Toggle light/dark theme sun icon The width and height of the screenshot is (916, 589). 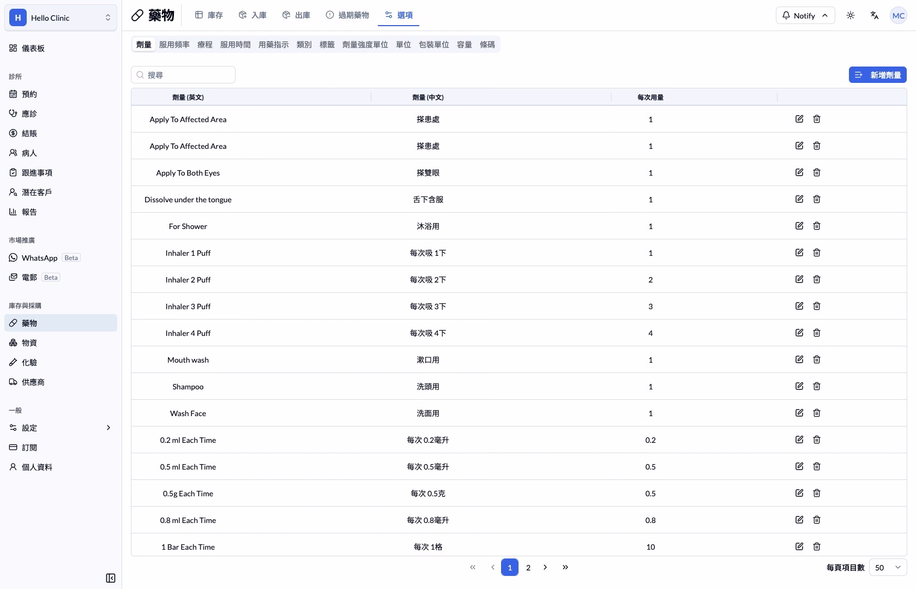(x=851, y=15)
